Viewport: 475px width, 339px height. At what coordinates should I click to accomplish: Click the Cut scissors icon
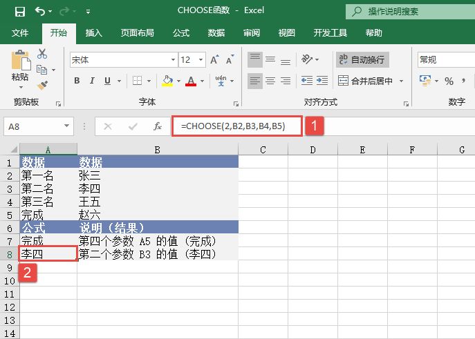(x=42, y=54)
